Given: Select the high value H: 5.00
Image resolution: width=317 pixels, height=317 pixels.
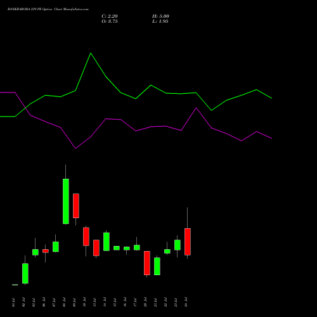Looking at the screenshot, I should click(x=160, y=16).
